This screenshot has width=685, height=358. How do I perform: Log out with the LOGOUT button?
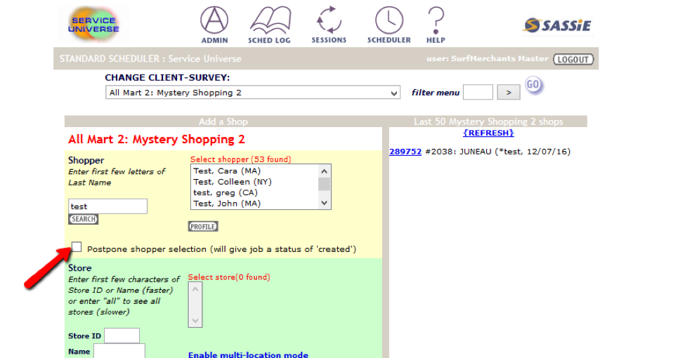[x=573, y=60]
